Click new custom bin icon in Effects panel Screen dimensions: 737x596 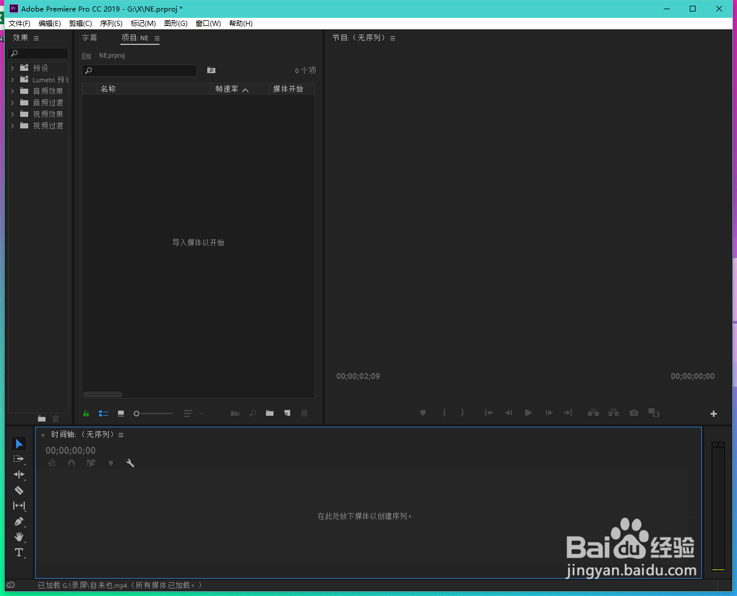coord(41,419)
